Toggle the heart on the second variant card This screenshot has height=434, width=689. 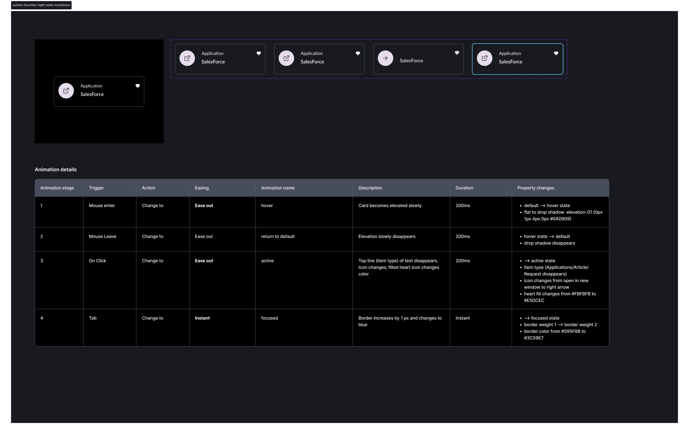[x=358, y=53]
